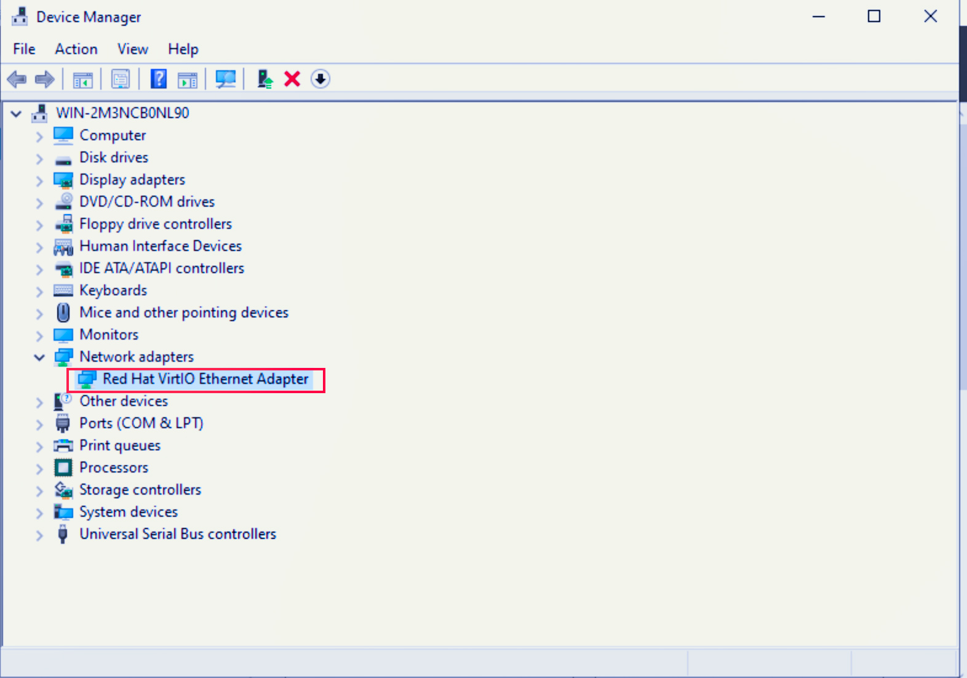Select Red Hat VirtIO Ethernet Adapter
This screenshot has height=678, width=967.
click(205, 379)
